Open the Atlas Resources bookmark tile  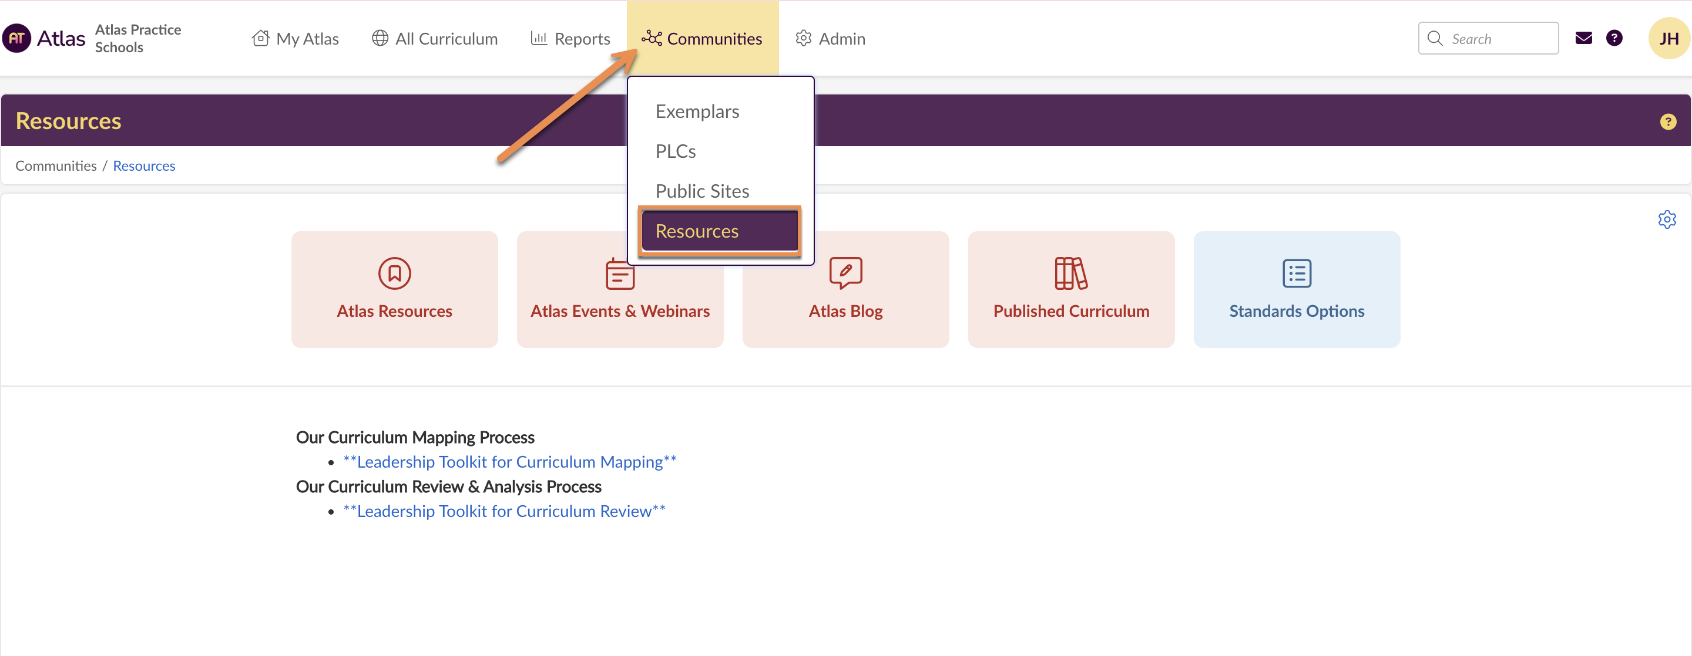click(x=394, y=289)
